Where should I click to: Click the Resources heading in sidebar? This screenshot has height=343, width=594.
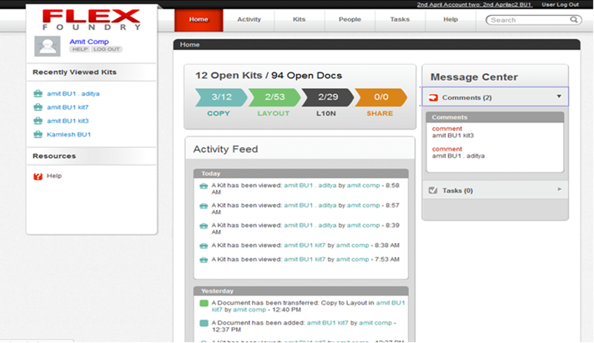54,156
